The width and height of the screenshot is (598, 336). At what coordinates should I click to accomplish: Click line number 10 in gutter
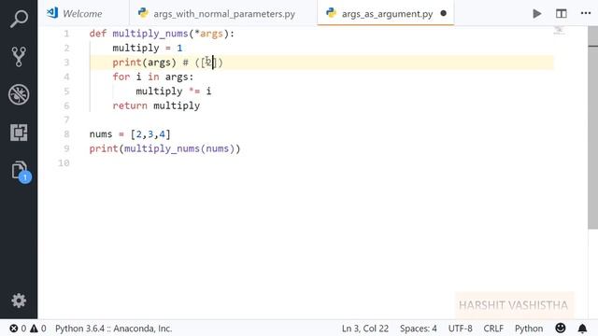click(x=64, y=163)
